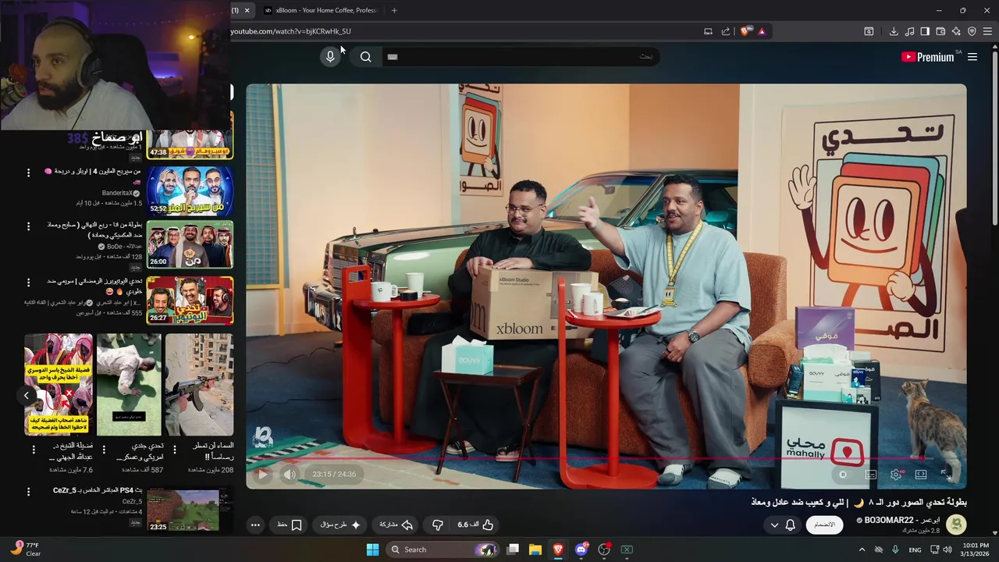Screen dimensions: 999x562
Task: Open the BoDe 26:00 video thumbnail
Action: click(190, 244)
